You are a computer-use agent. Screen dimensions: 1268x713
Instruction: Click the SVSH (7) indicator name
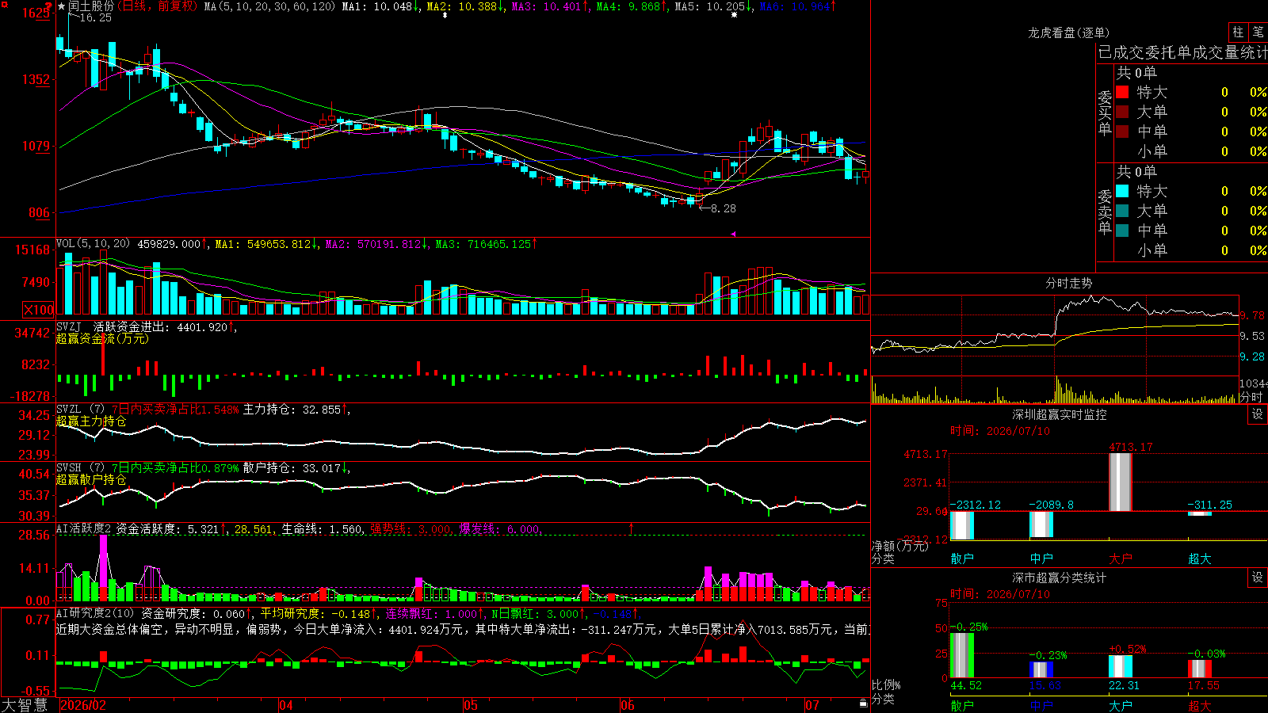tap(80, 468)
